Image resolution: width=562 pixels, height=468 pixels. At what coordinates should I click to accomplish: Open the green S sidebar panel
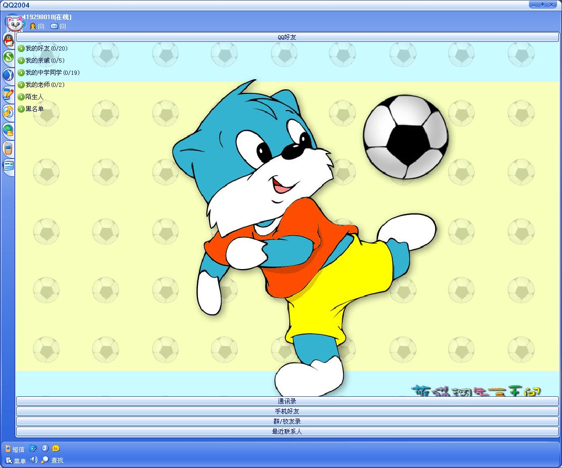pos(9,57)
